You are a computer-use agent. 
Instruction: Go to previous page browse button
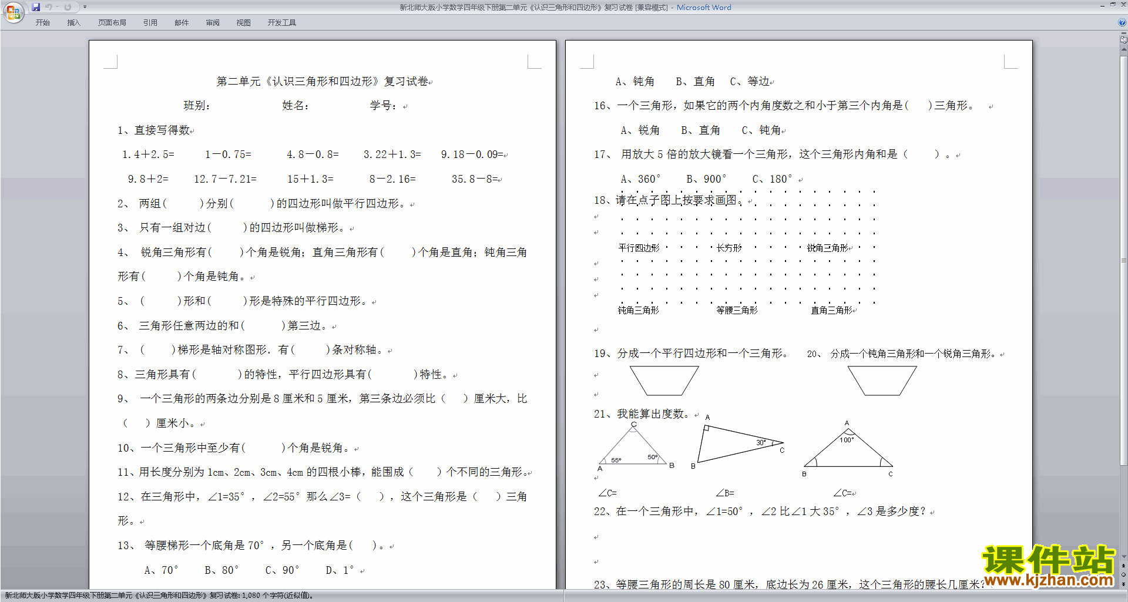[1124, 566]
